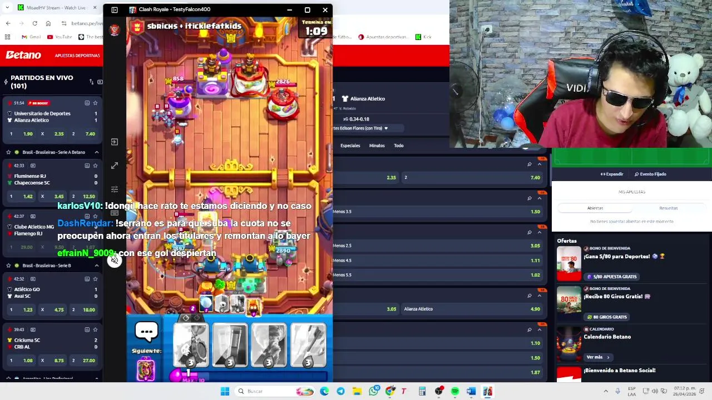
Task: Open stats icon for Fluminense RJ match
Action: (87, 165)
